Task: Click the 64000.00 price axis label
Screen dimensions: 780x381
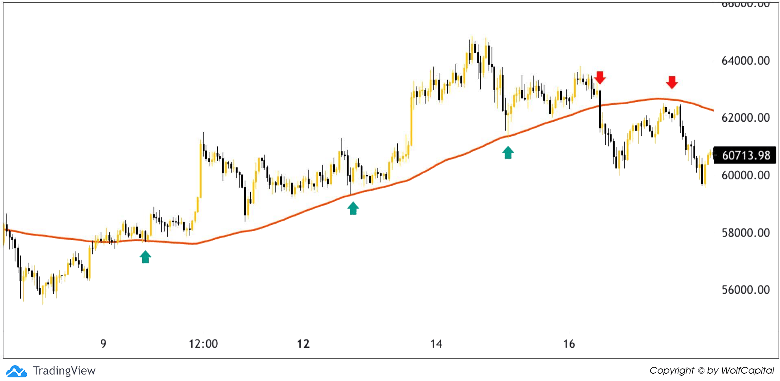Action: click(745, 61)
